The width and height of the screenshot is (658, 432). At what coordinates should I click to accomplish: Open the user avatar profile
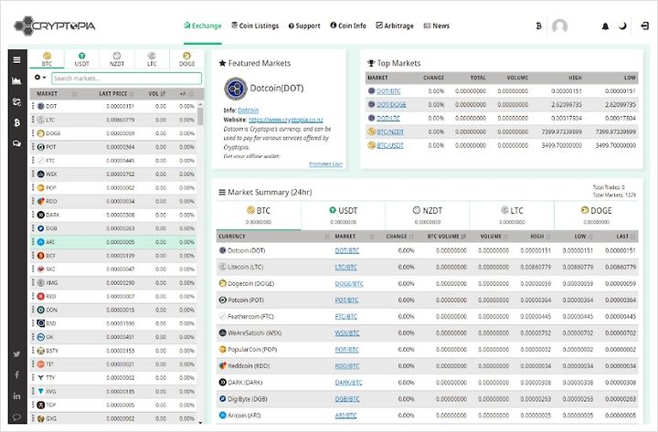pos(560,26)
